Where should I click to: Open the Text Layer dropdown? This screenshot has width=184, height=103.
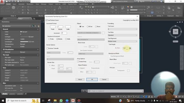point(122,29)
